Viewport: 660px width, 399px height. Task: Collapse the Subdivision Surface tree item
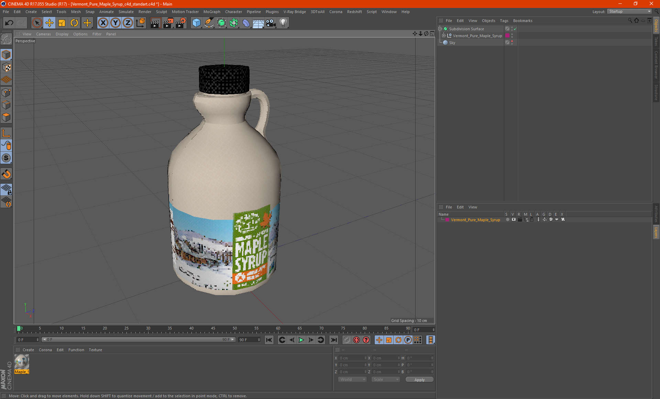point(440,29)
